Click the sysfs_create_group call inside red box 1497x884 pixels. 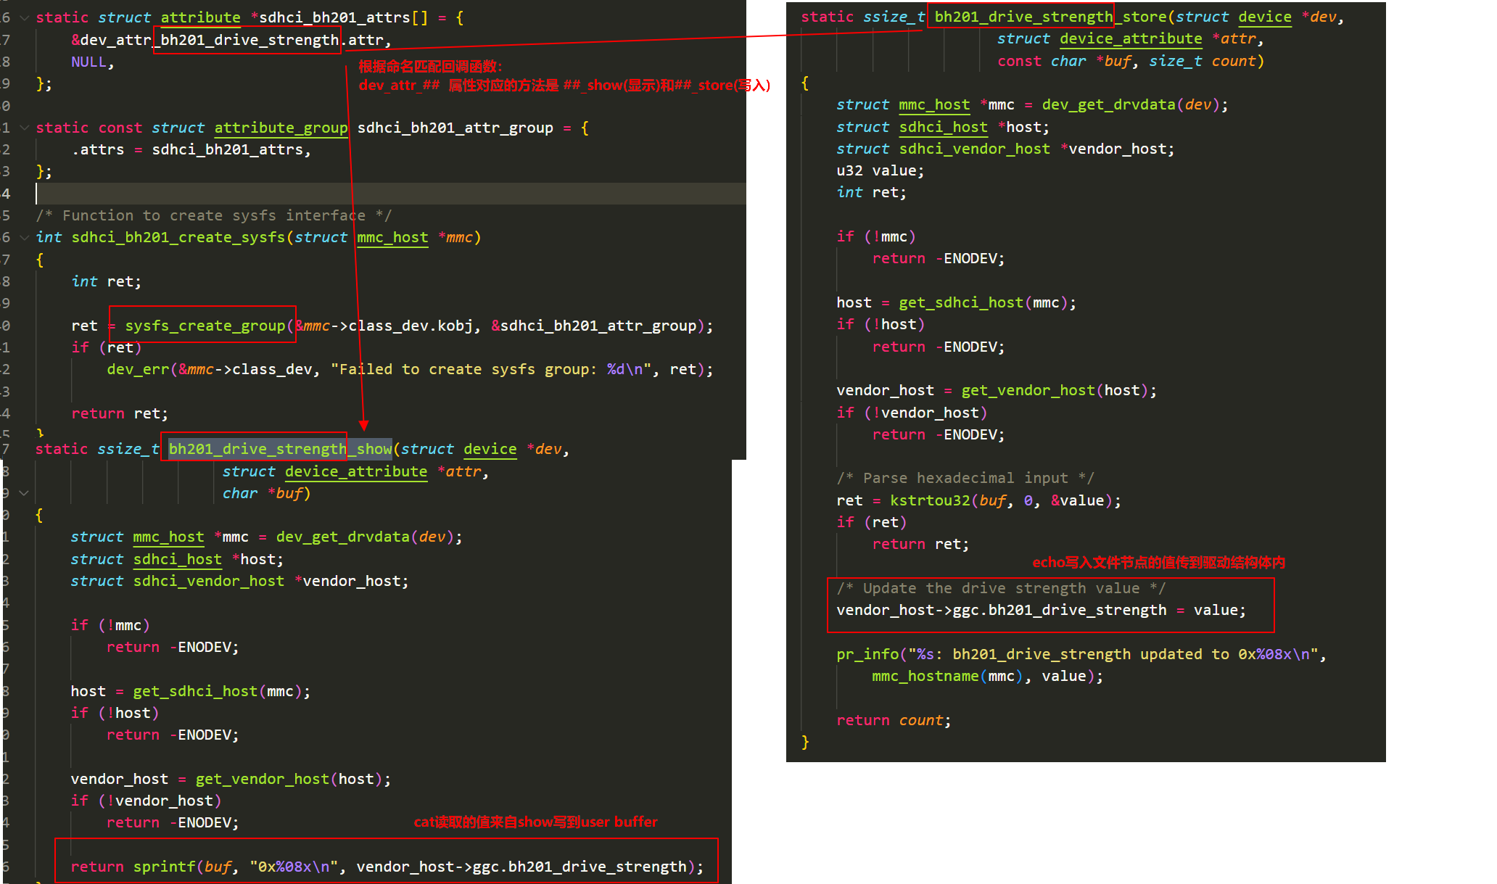click(205, 326)
